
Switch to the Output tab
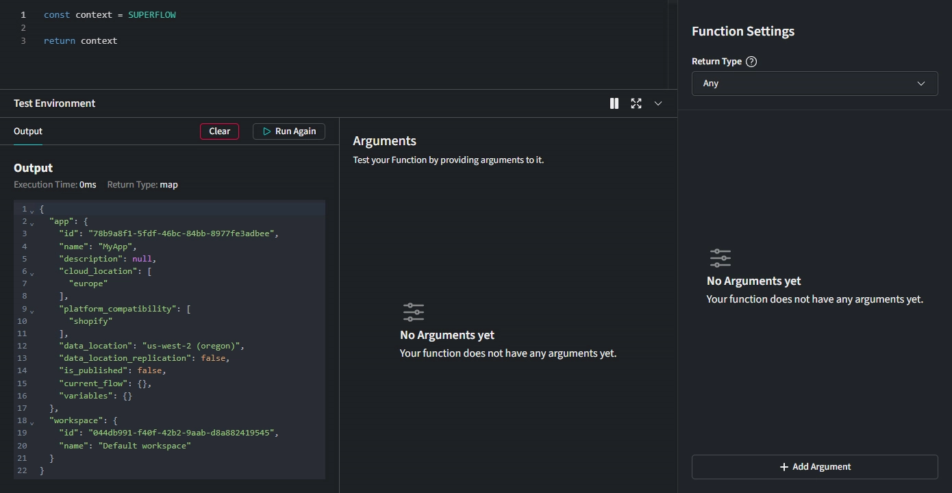(28, 131)
